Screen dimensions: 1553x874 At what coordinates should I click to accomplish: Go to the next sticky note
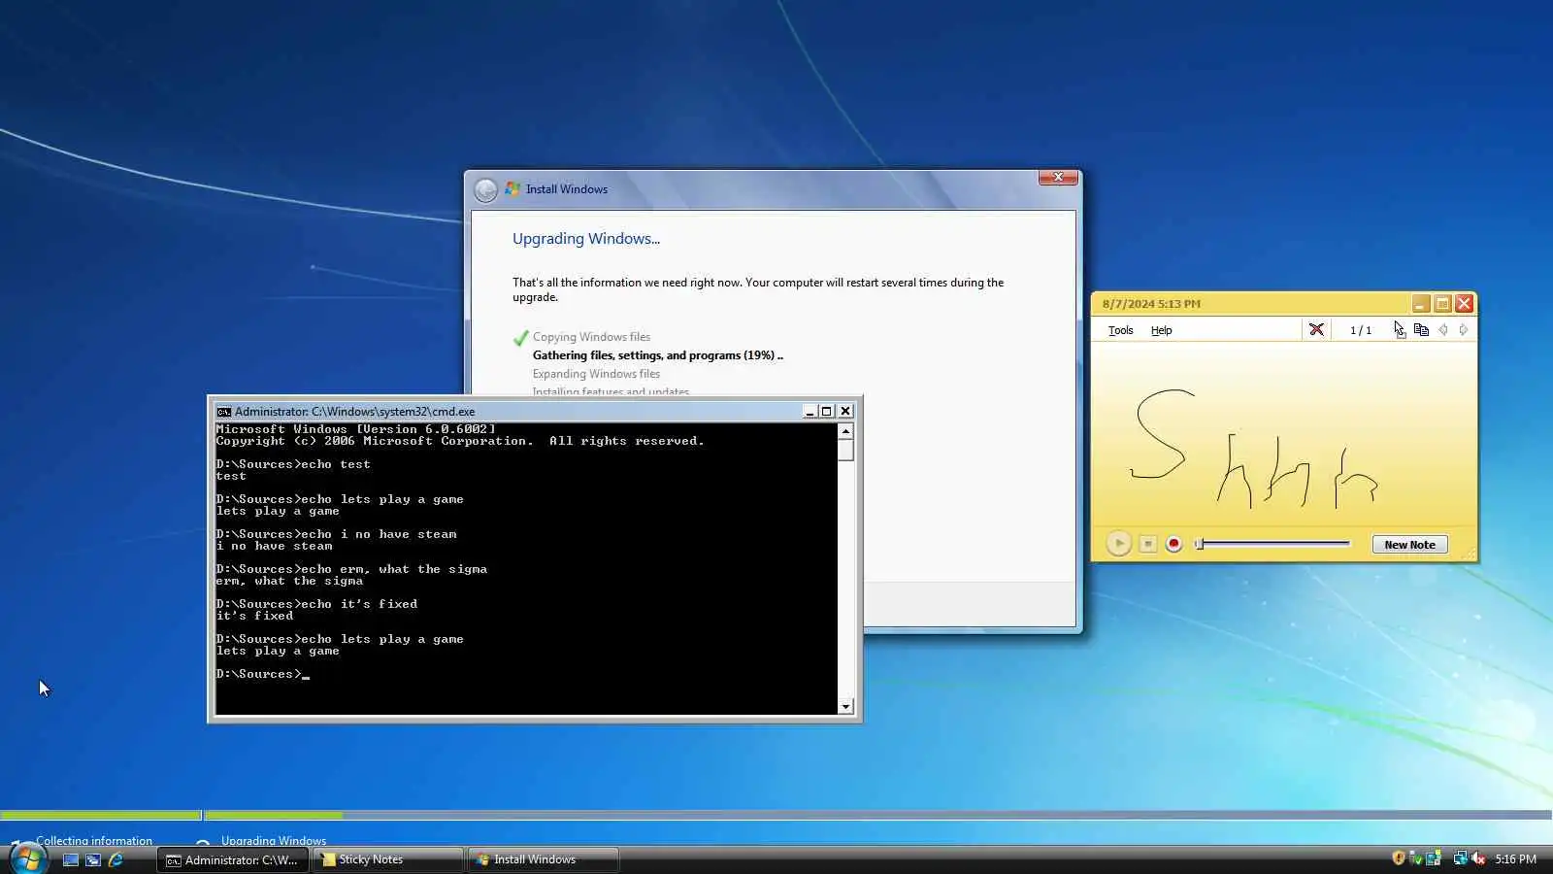pyautogui.click(x=1463, y=330)
